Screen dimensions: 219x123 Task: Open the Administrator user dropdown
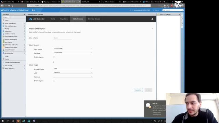click(142, 10)
